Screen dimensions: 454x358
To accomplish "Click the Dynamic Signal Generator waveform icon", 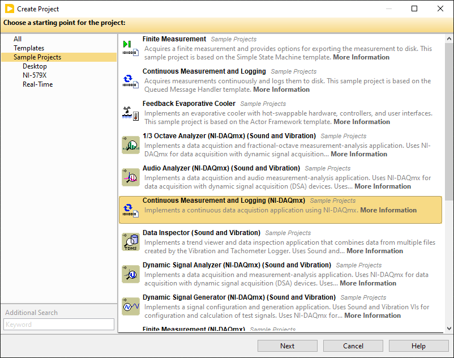I will point(130,306).
